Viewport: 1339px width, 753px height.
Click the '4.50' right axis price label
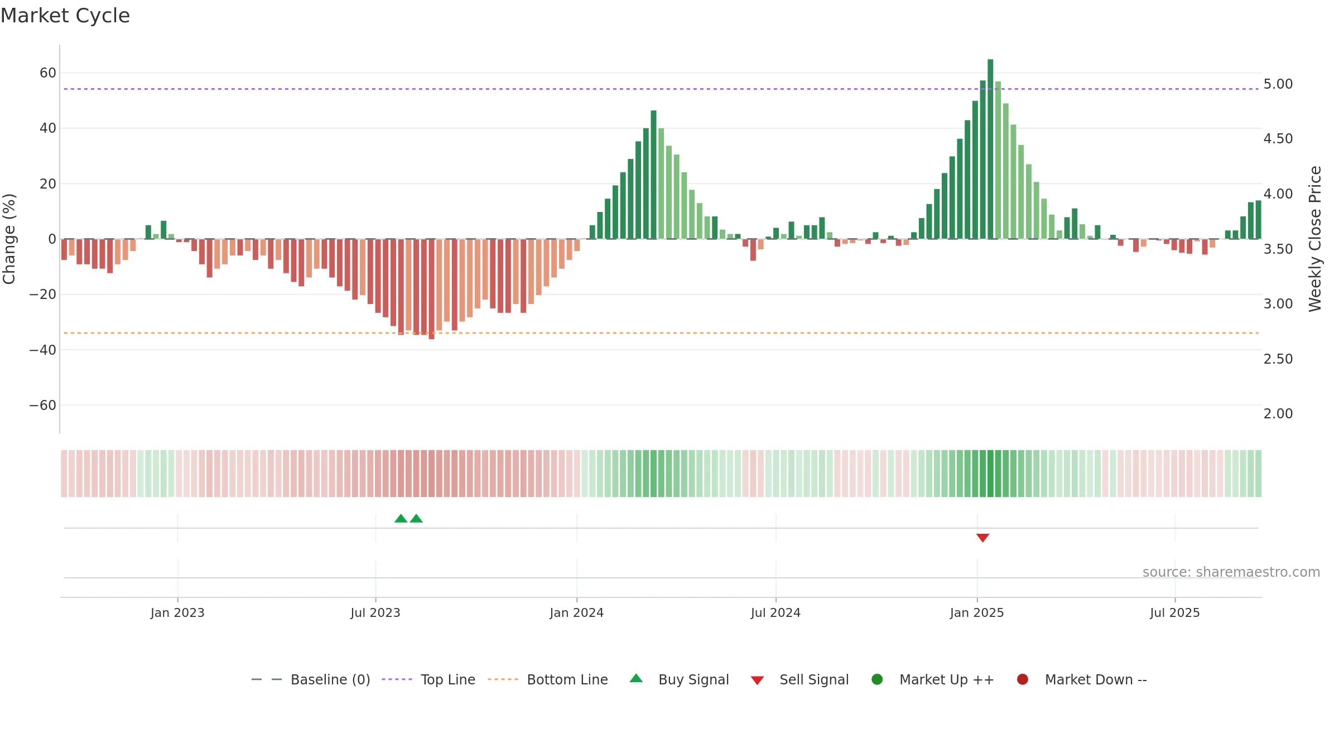[1278, 139]
